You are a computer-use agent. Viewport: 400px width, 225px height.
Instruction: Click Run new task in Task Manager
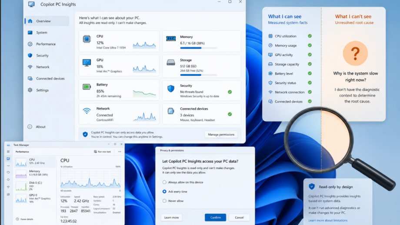[102, 152]
